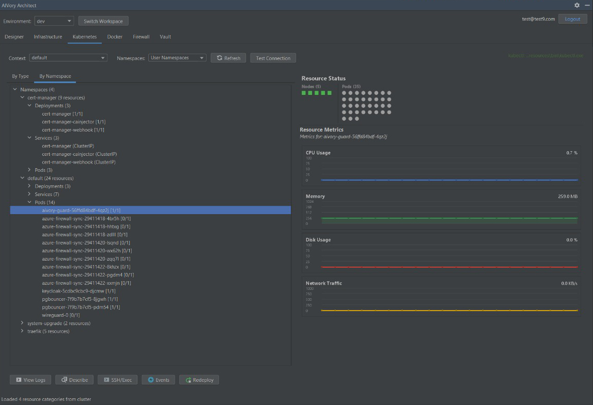The height and width of the screenshot is (405, 593).
Task: Collapse the default (24 resources) namespace
Action: tap(22, 178)
